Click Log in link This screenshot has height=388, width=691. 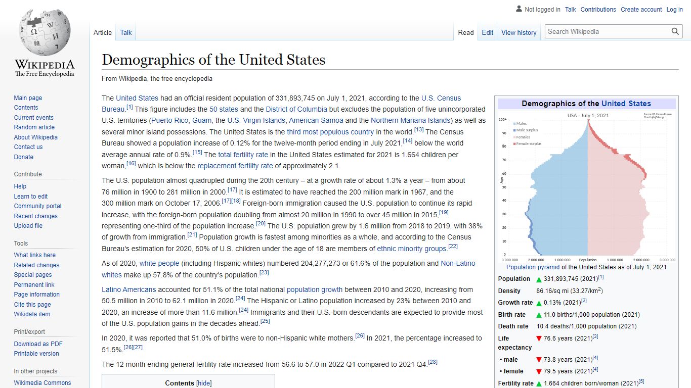[x=675, y=9]
